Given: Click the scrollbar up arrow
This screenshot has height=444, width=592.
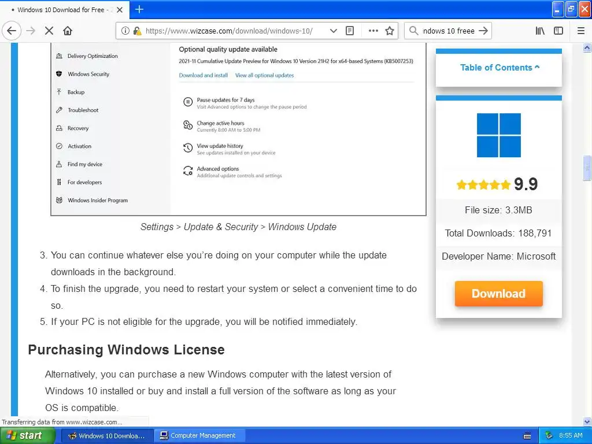Looking at the screenshot, I should (x=587, y=47).
